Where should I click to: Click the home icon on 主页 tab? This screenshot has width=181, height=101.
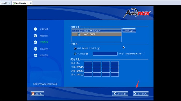2,3
